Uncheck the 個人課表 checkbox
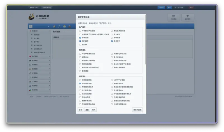 (80, 41)
